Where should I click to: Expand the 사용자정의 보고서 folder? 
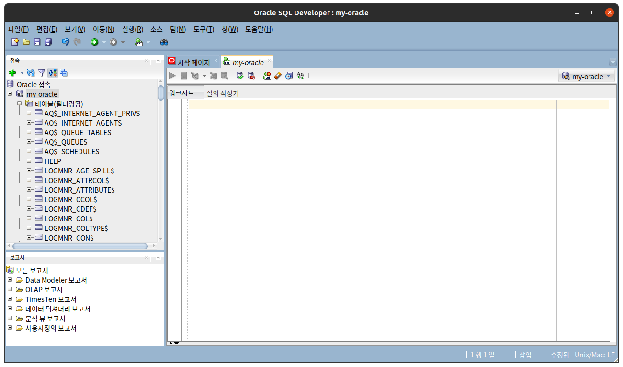pos(10,328)
